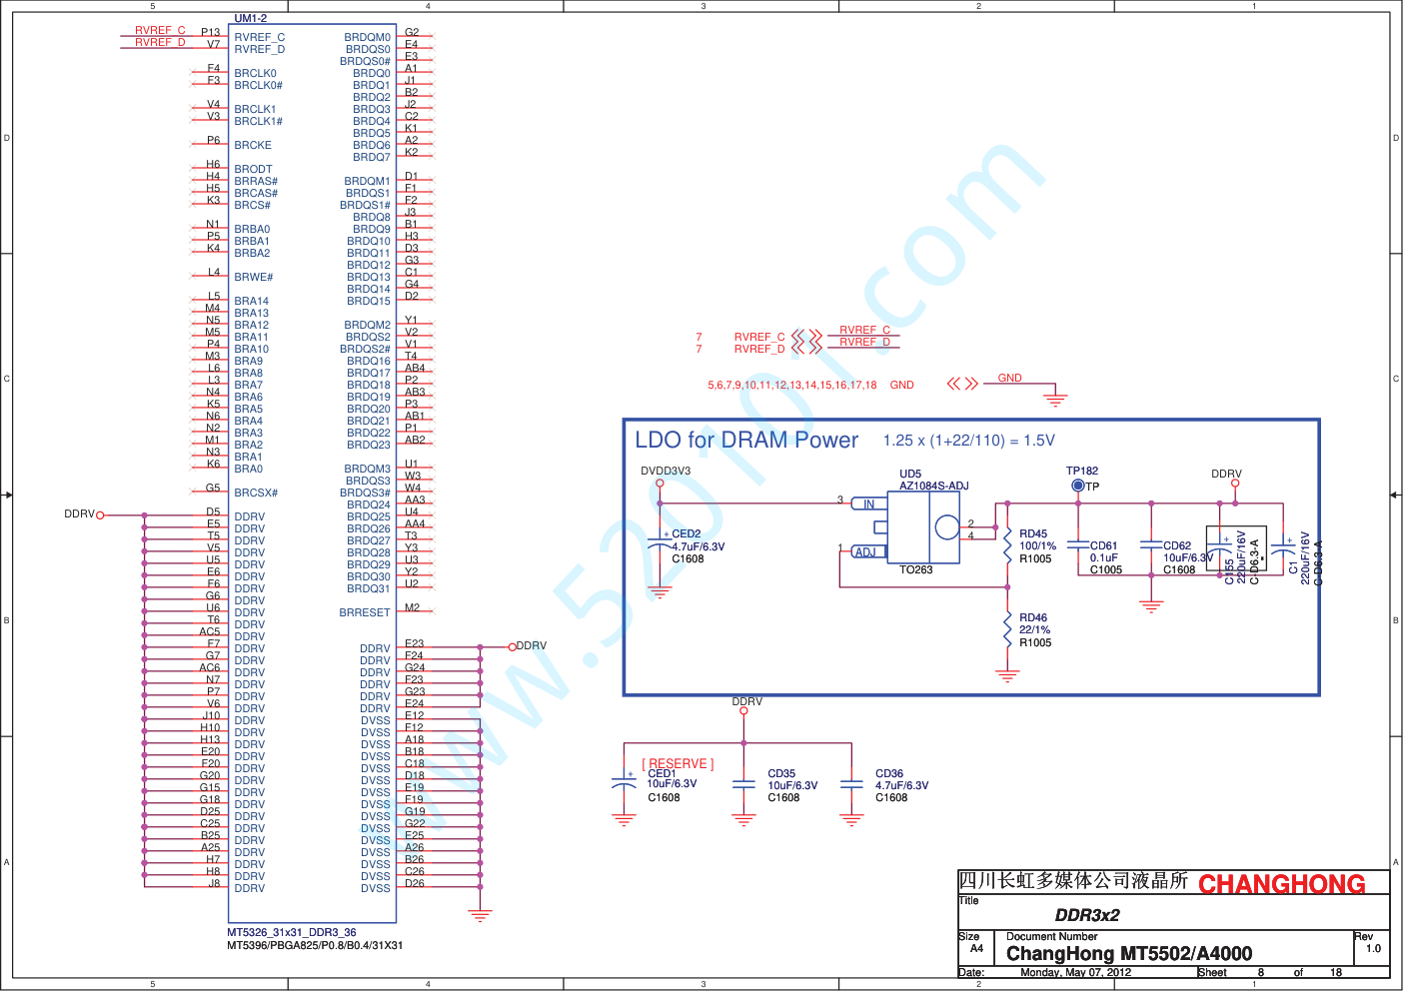
Task: Click the BRCLK0# pin name
Action: [259, 86]
